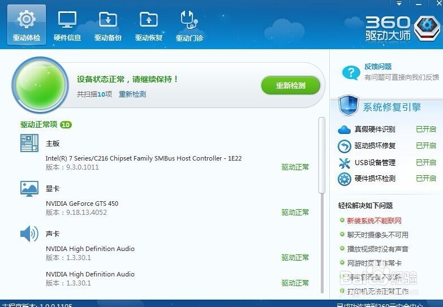
Task: Select the USB设备管理 label
Action: pyautogui.click(x=375, y=163)
